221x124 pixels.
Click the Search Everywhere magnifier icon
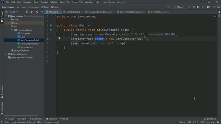pos(219,7)
